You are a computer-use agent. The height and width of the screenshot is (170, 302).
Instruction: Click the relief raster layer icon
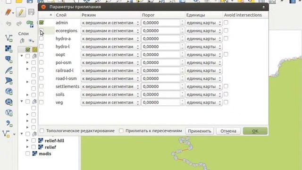click(41, 147)
